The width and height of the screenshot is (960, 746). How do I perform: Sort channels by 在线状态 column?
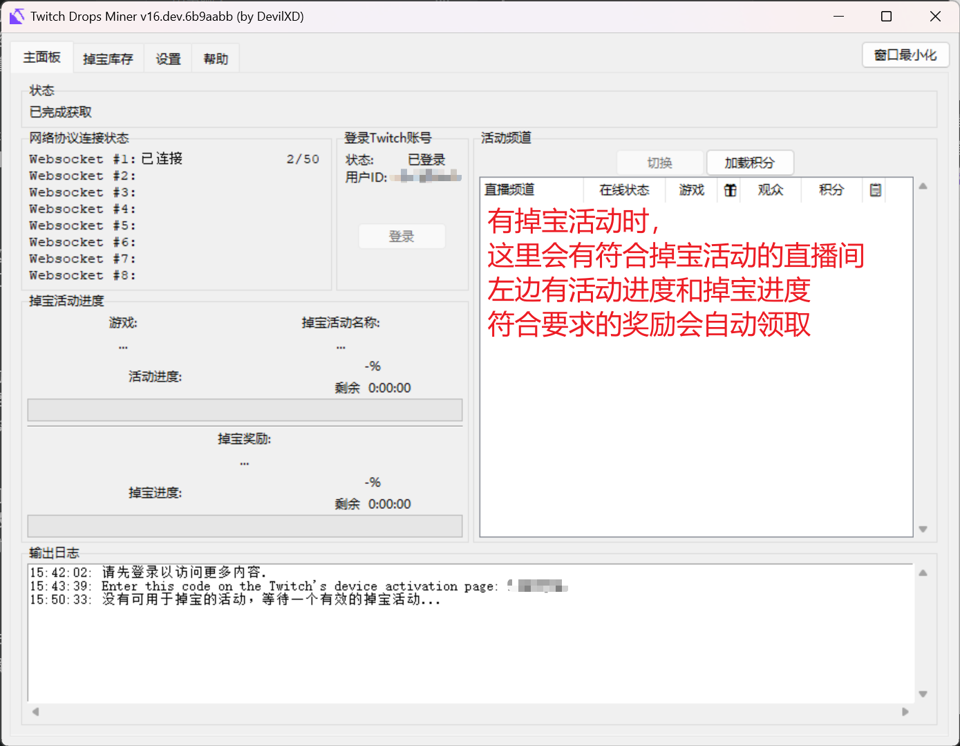tap(625, 189)
